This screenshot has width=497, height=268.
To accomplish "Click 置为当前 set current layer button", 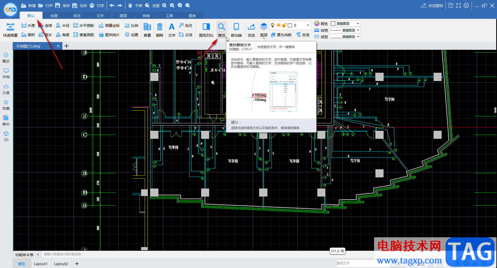I will (x=281, y=35).
